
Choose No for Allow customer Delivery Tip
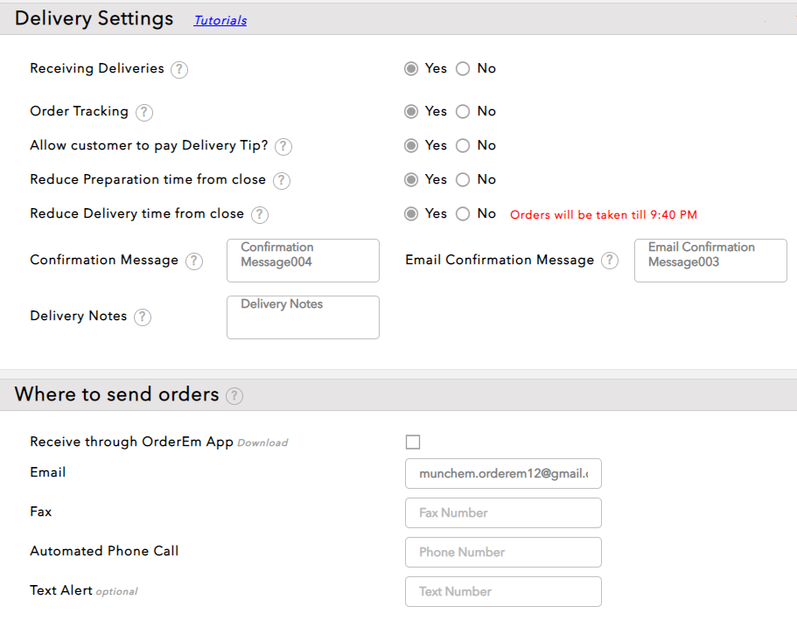(x=463, y=145)
